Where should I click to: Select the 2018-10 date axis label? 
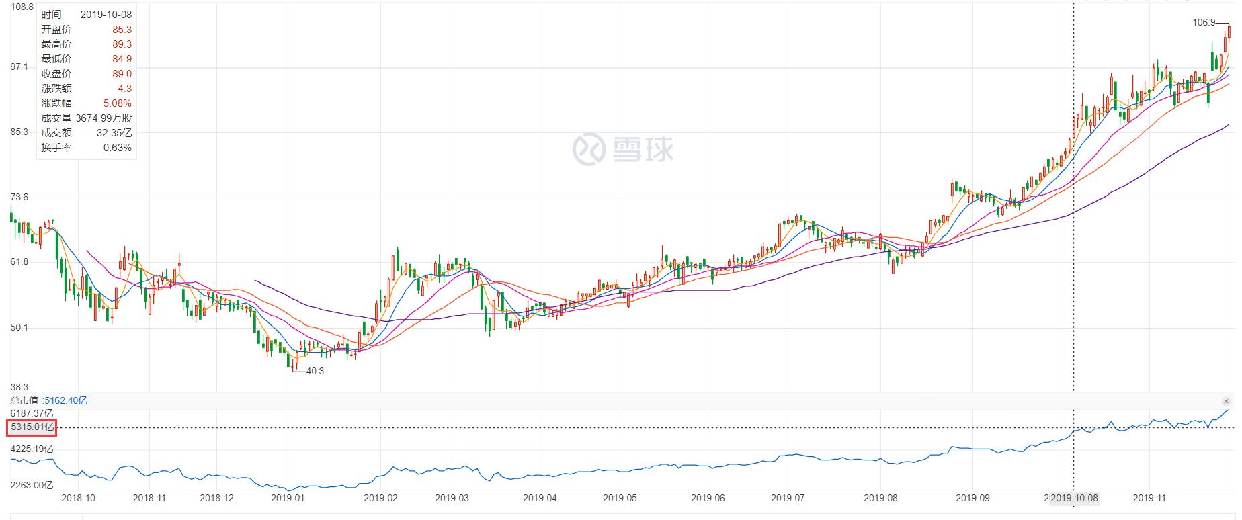click(x=78, y=499)
